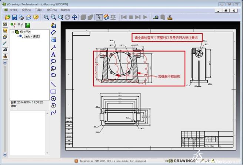The width and height of the screenshot is (243, 165).
Task: Select the Zoom to Fit magnifier tool
Action: point(46,17)
